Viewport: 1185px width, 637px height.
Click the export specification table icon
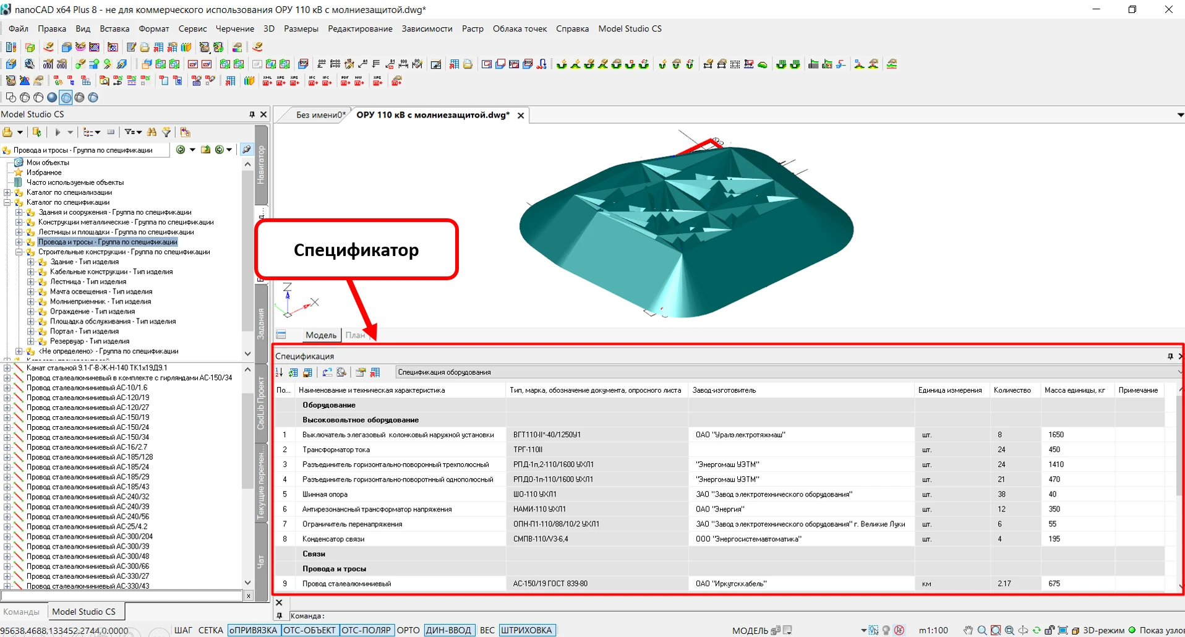click(375, 372)
